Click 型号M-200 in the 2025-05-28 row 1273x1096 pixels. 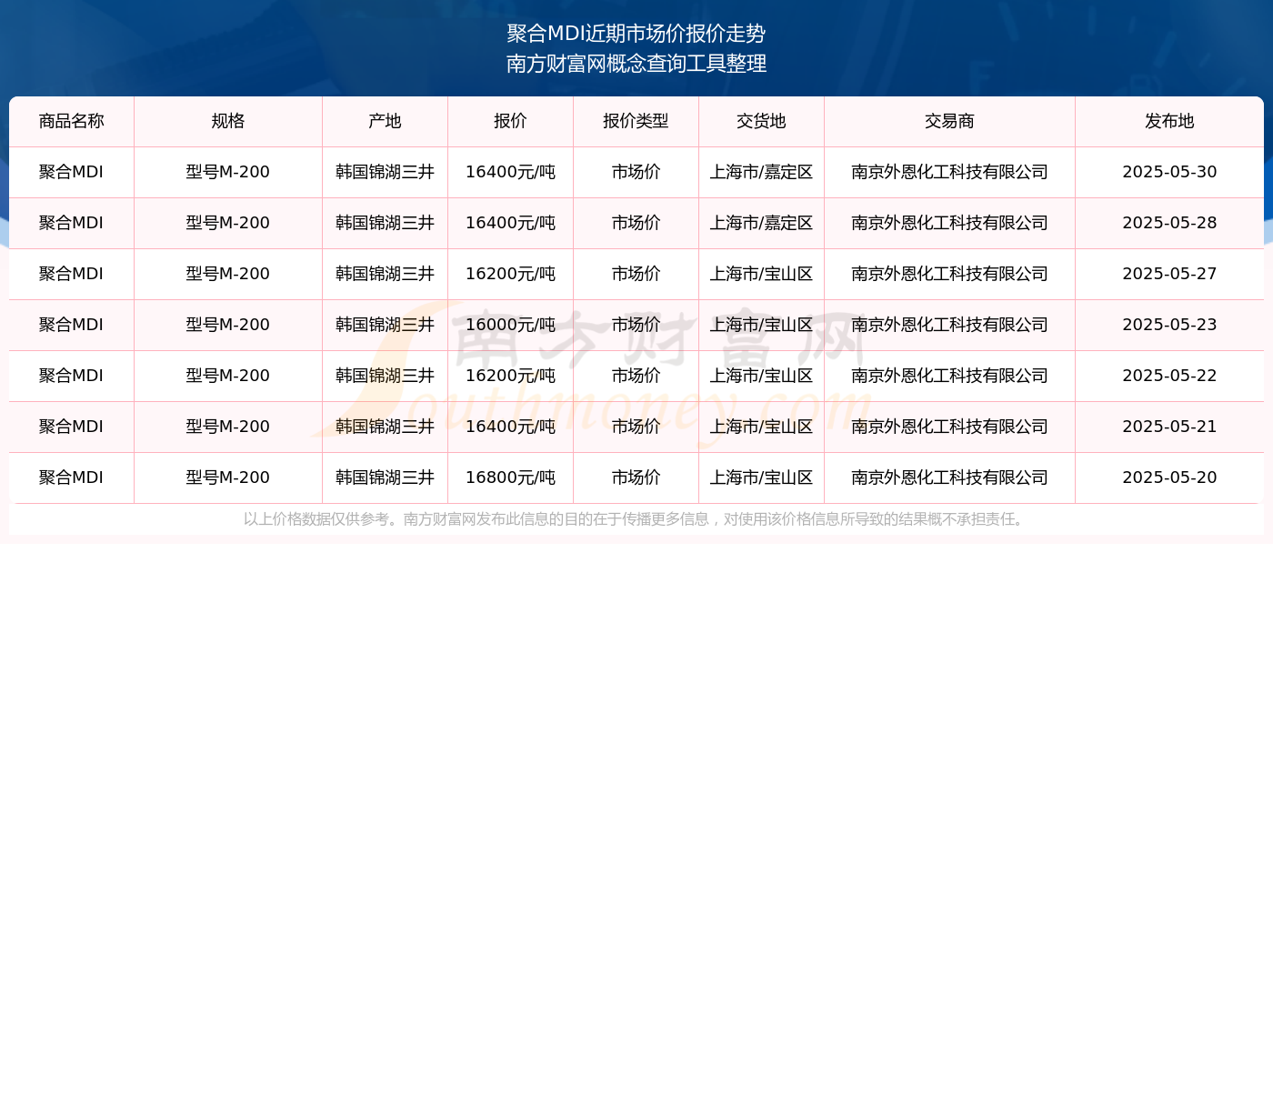tap(228, 223)
